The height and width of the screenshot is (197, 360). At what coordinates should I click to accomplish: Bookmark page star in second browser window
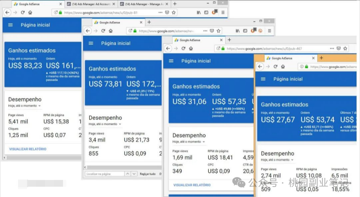pos(219,31)
